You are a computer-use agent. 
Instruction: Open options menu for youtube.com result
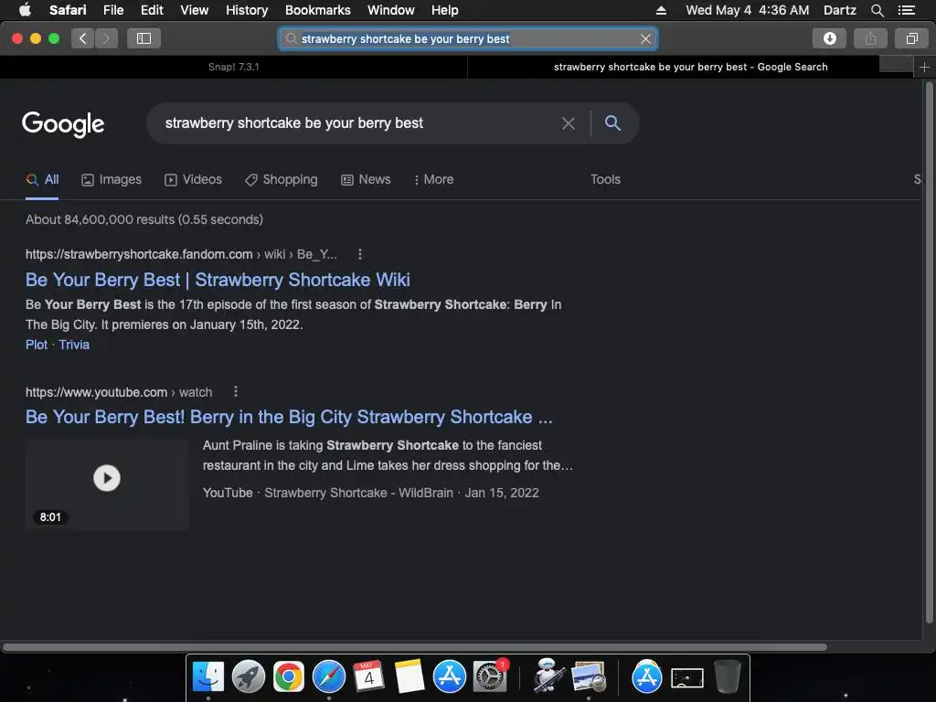(236, 391)
